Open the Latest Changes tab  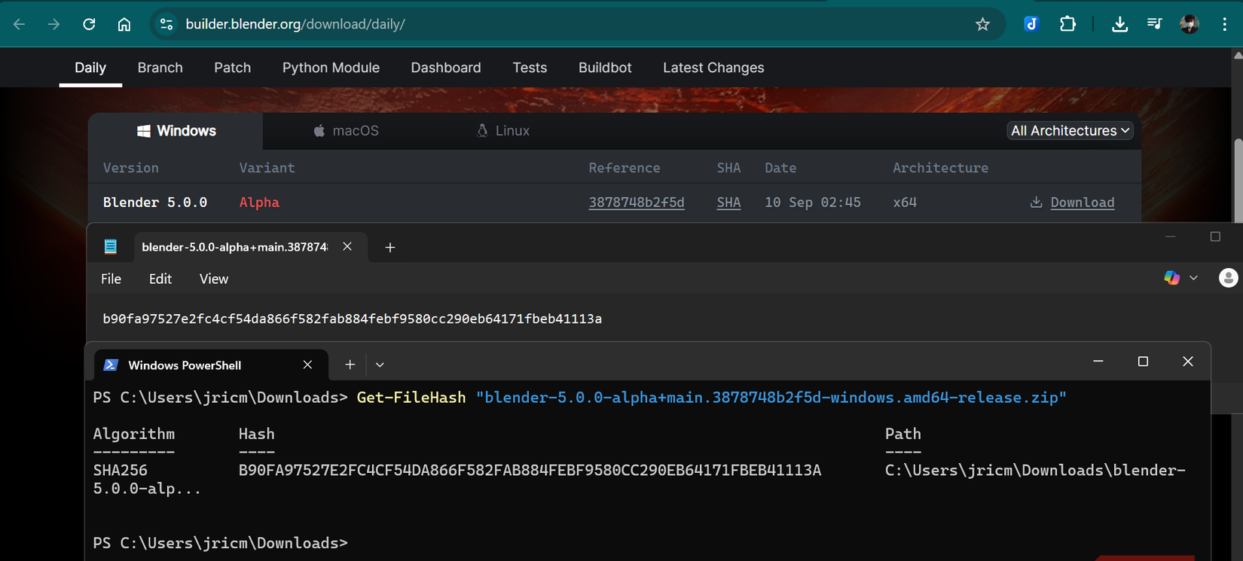[x=713, y=68]
